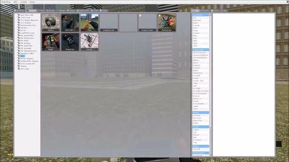Viewport: 289px width, 162px height.
Task: Collapse the Construction tool section header
Action: tap(200, 49)
